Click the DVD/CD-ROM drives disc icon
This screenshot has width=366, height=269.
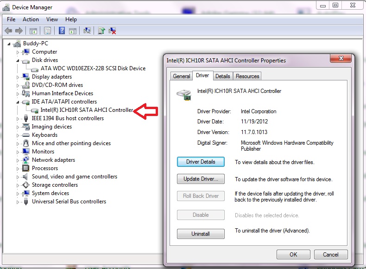(x=25, y=85)
